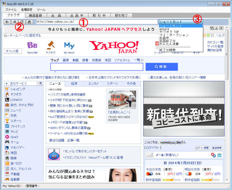This screenshot has height=190, width=232.
Task: Expand the 一覧 search category dropdown
Action: (142, 60)
